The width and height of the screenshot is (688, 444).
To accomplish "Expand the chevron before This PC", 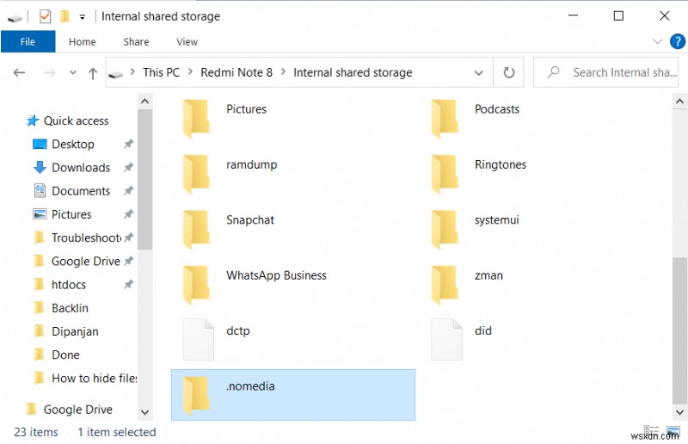I will (x=132, y=72).
